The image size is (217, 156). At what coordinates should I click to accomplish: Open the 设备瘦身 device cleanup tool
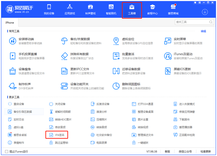(12, 70)
